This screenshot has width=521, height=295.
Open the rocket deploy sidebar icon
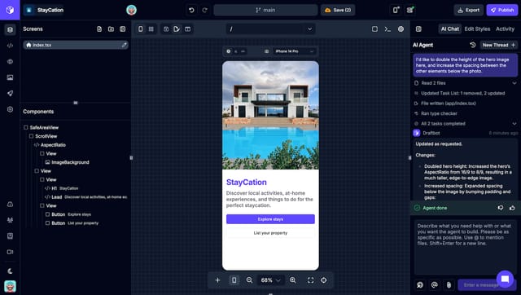[x=10, y=94]
